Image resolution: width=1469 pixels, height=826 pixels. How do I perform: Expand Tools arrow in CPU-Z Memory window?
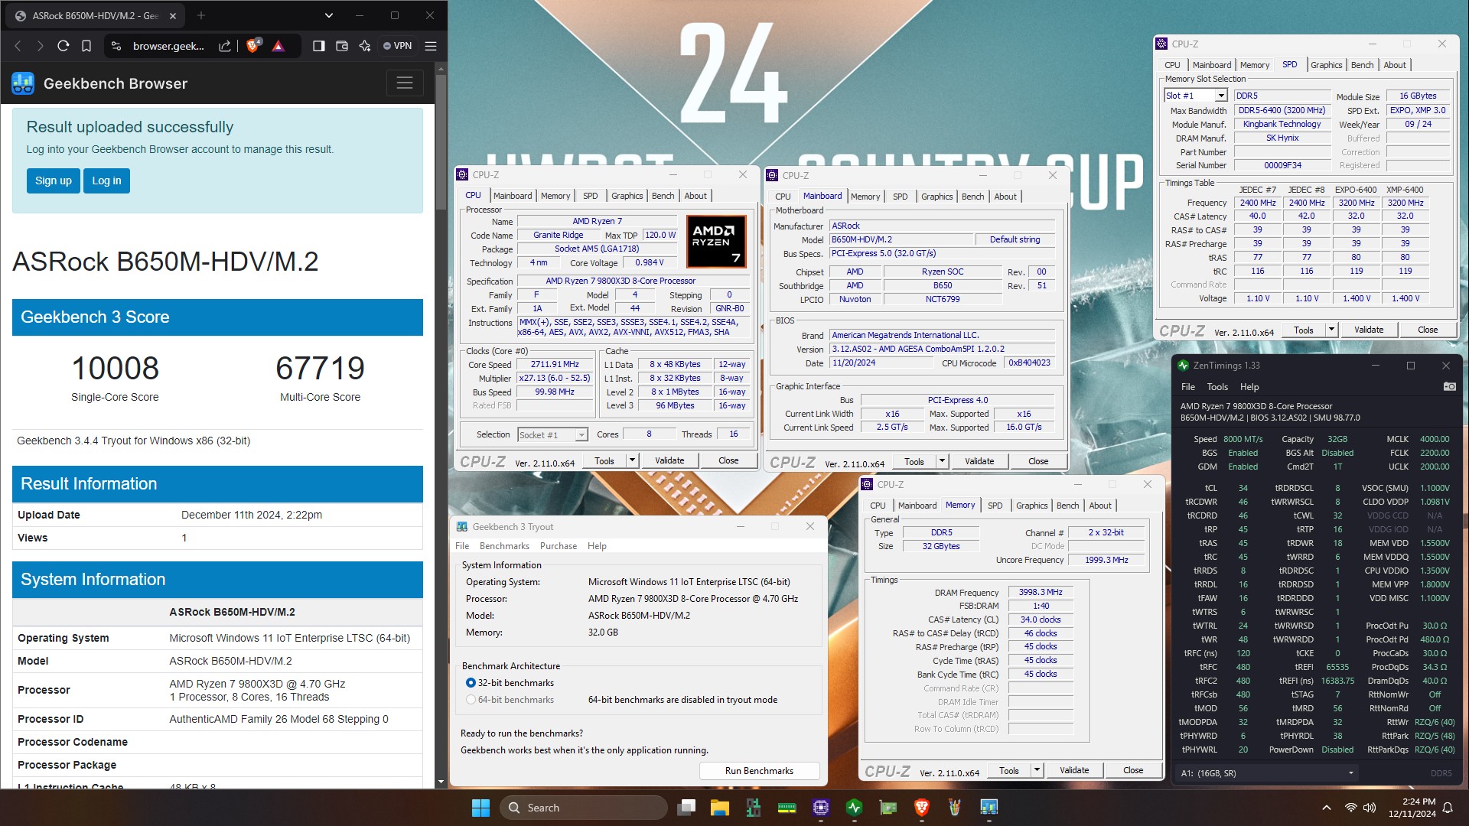[1037, 770]
